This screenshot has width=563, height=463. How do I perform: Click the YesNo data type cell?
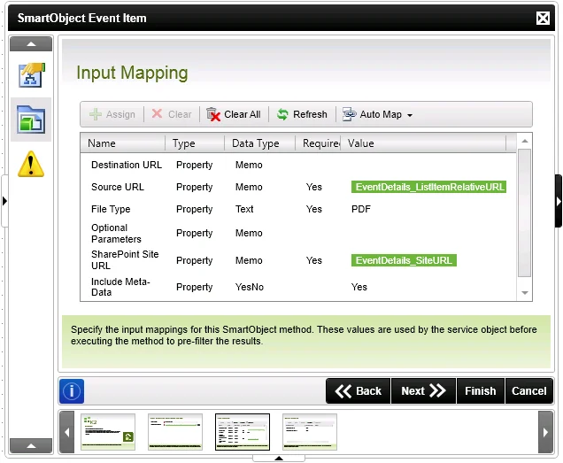249,287
